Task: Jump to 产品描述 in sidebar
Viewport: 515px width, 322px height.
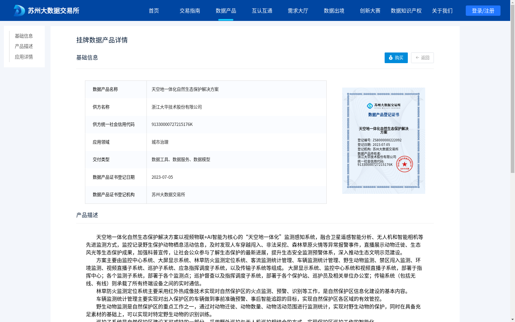Action: [x=24, y=46]
